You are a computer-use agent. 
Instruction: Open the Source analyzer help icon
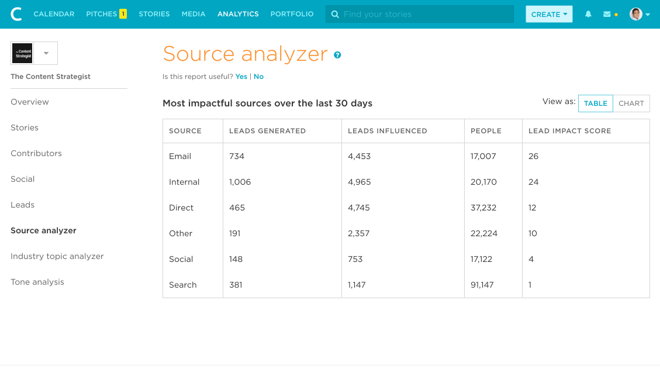(337, 55)
